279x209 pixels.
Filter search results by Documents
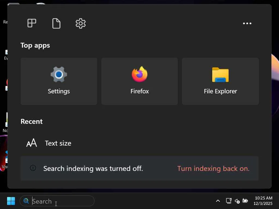(x=56, y=23)
